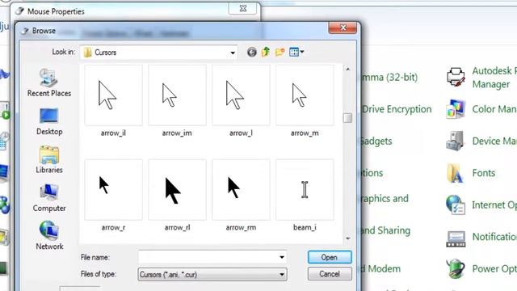Open the Files of type dropdown
The width and height of the screenshot is (517, 291).
click(x=212, y=274)
